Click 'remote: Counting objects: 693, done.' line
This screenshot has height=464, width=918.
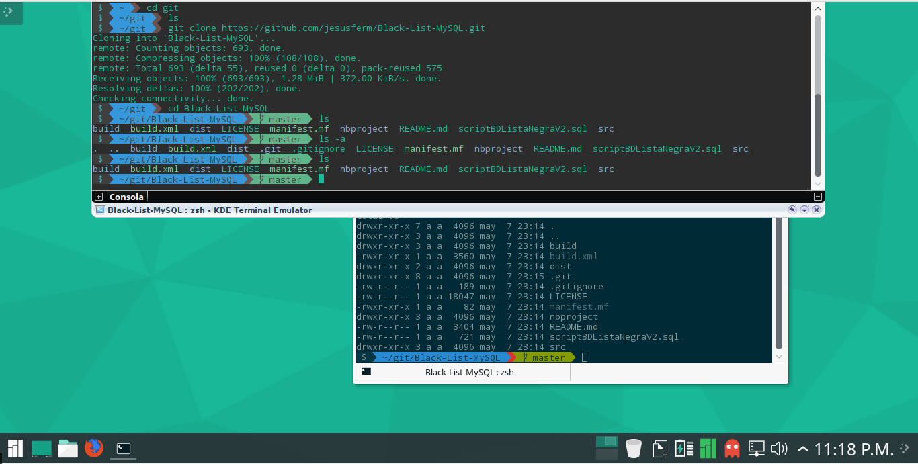point(190,48)
